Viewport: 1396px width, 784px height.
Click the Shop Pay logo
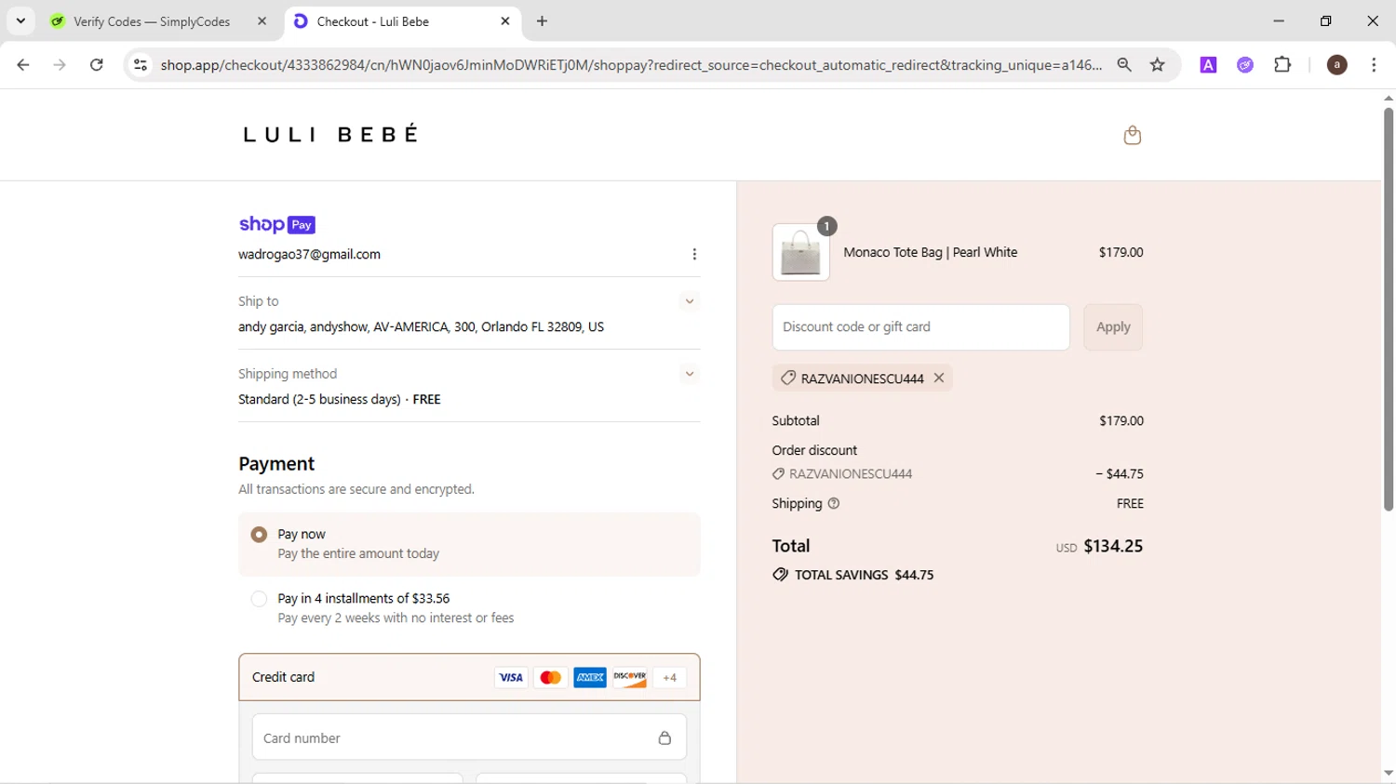(x=276, y=224)
